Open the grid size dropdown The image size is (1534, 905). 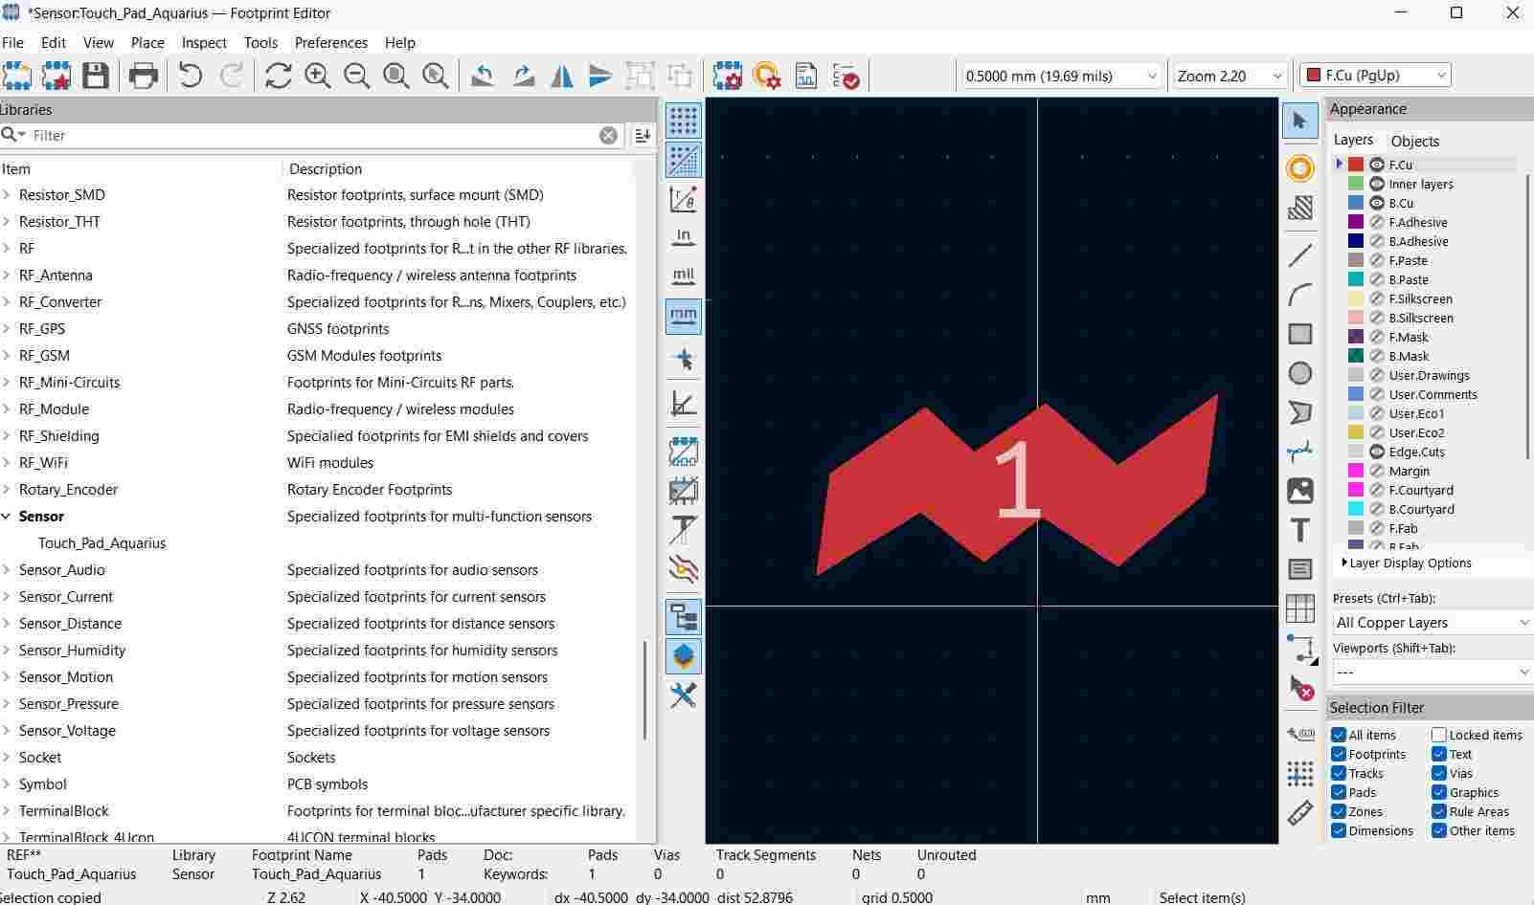(1152, 76)
